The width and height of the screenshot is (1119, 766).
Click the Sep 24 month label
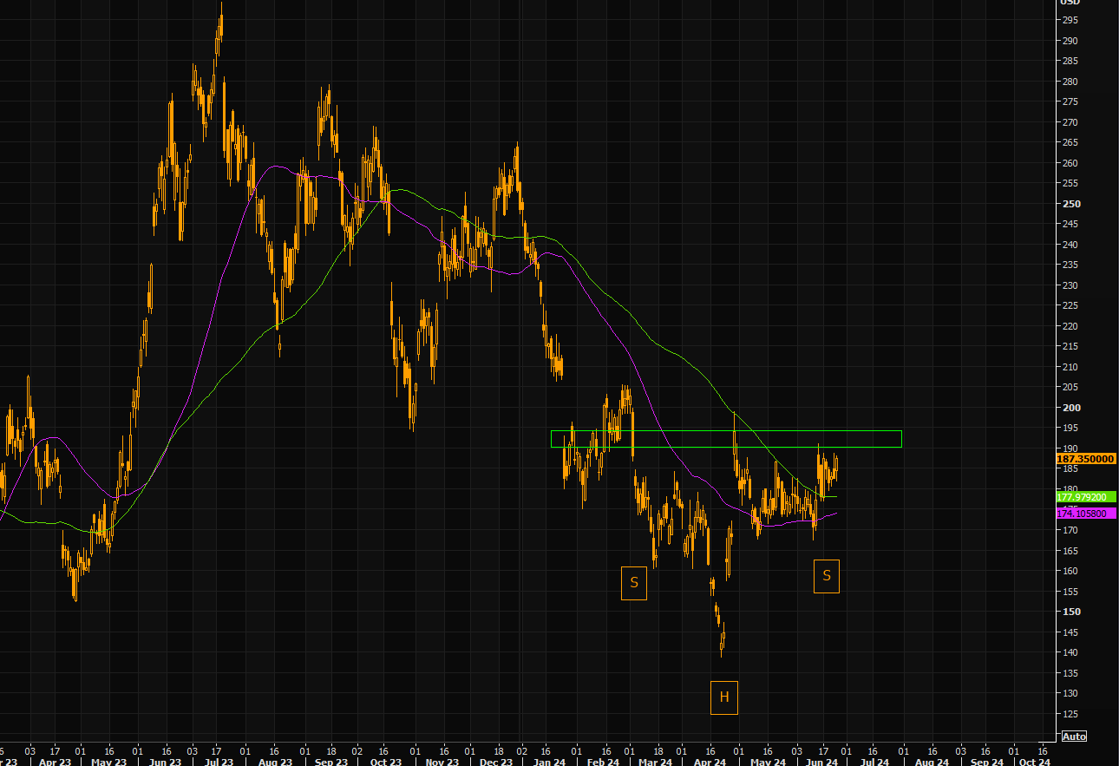986,762
